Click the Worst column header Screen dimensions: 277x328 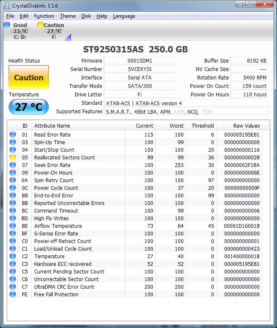171,126
